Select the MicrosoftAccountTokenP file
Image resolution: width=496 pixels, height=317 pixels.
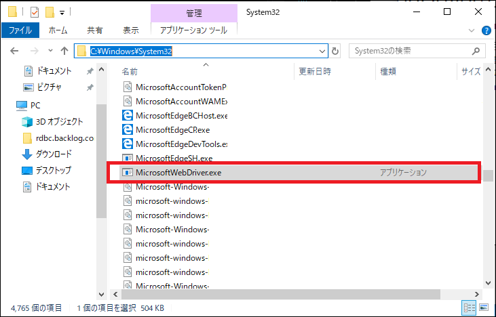175,87
